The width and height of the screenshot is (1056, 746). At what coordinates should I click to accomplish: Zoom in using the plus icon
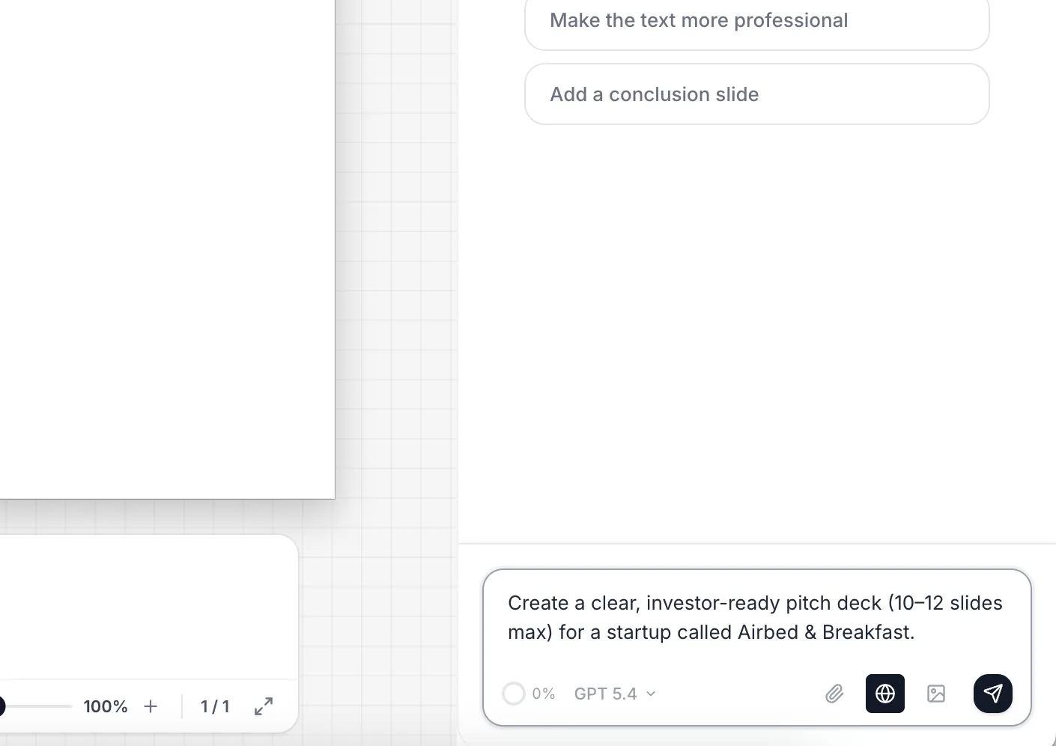(151, 706)
